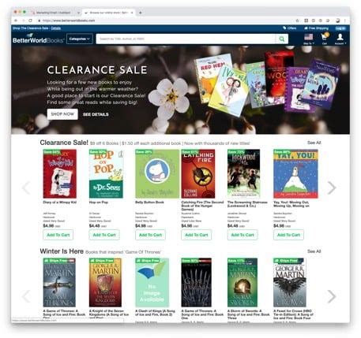Bookmark page with the star icon
Image resolution: width=361 pixels, height=338 pixels.
(x=297, y=20)
